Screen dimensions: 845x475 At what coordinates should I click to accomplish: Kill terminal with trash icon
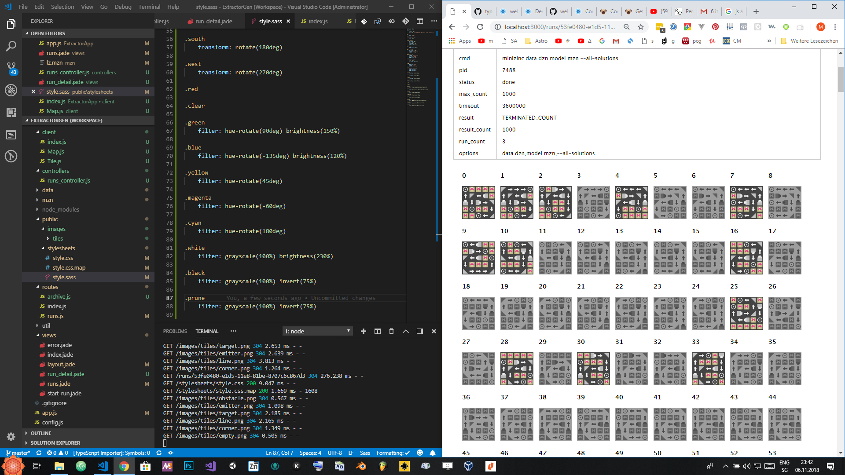click(x=391, y=331)
